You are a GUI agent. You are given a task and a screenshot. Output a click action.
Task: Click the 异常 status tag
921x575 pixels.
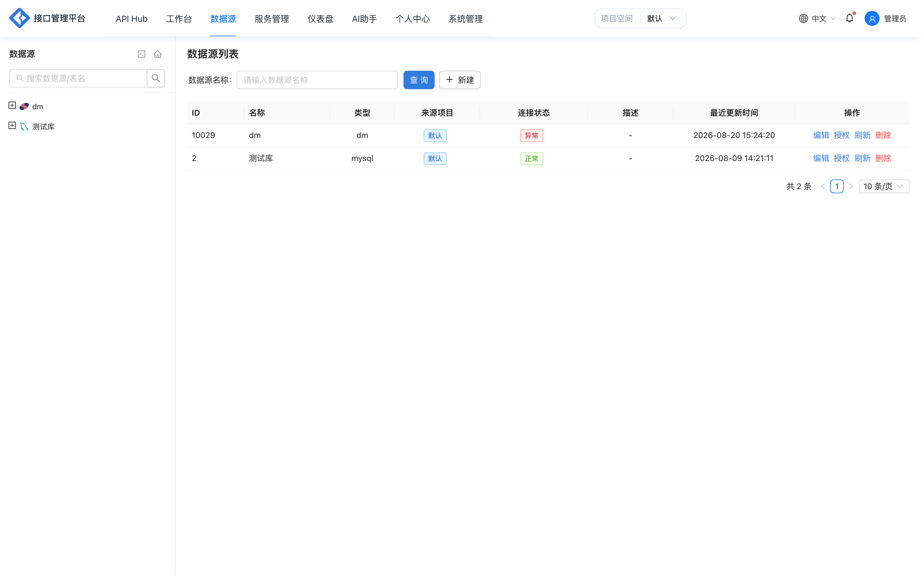point(532,135)
